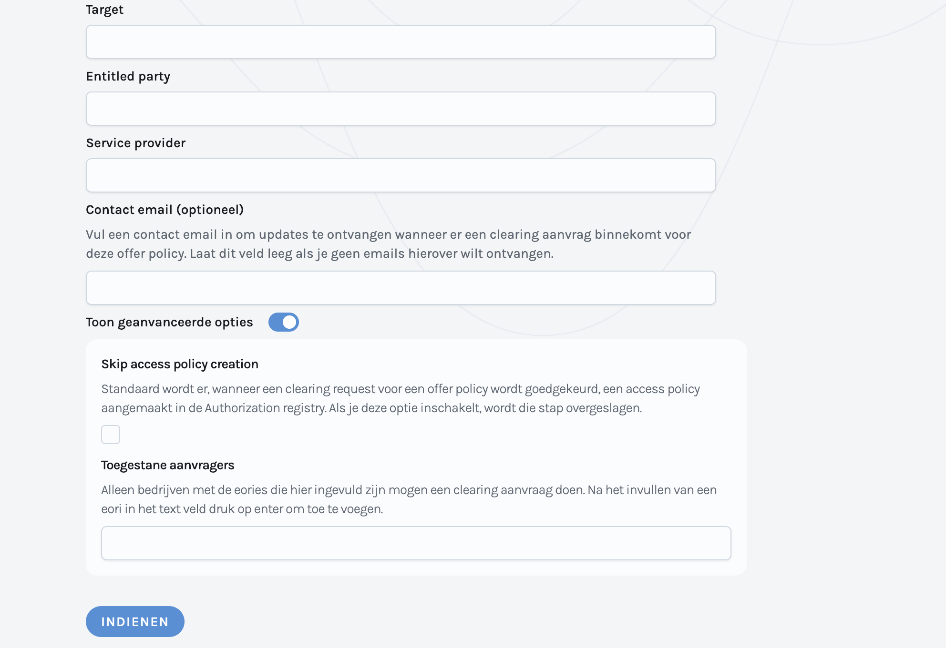The image size is (946, 648).
Task: Click the 'Entitled party' label text
Action: pyautogui.click(x=128, y=76)
